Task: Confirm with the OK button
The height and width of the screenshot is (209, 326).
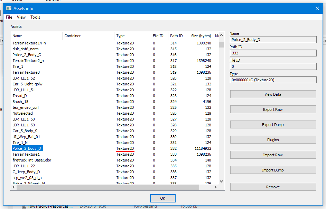Action: (162, 198)
